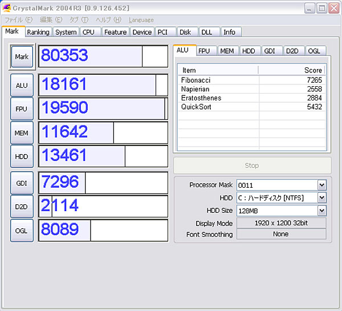Click the QuickSort score 5432
The width and height of the screenshot is (342, 311).
[x=314, y=107]
